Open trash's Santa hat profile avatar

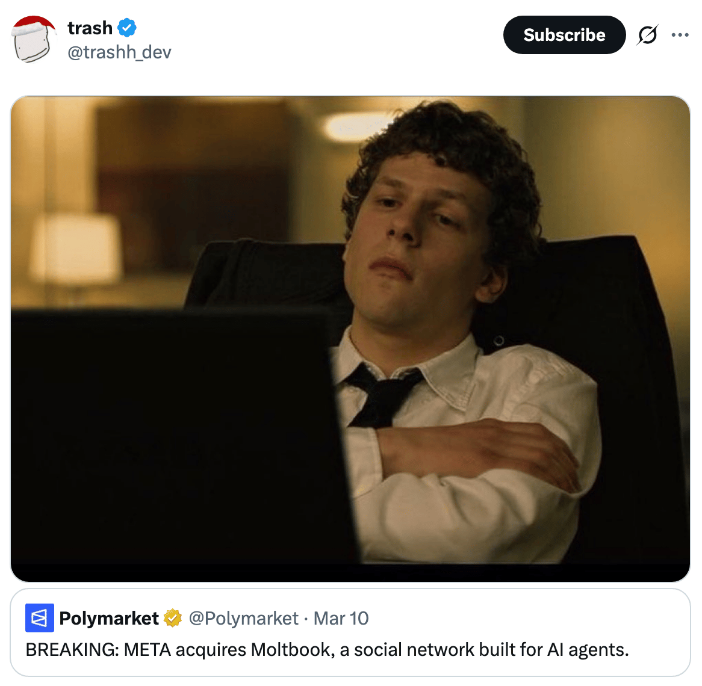pos(33,39)
